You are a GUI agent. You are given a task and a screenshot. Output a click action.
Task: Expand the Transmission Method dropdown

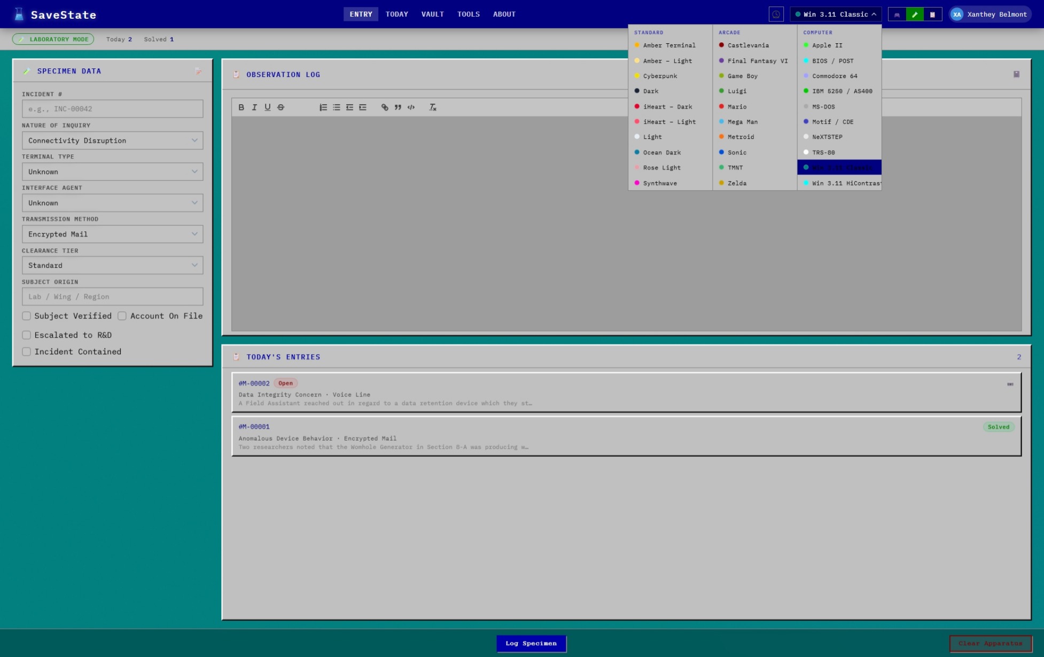112,234
